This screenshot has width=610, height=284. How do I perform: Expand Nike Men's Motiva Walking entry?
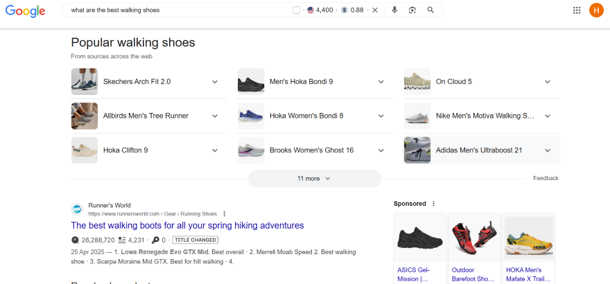[x=548, y=116]
